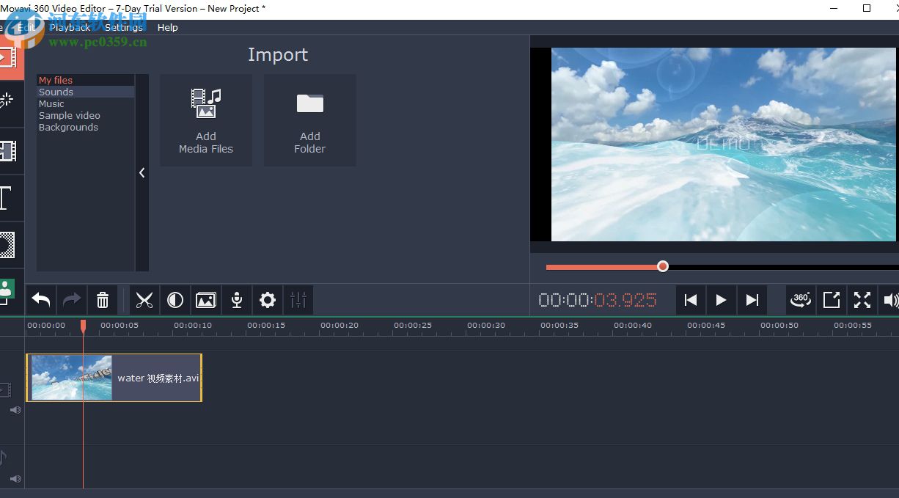899x498 pixels.
Task: Open the Transitions panel icon
Action: pos(10,153)
